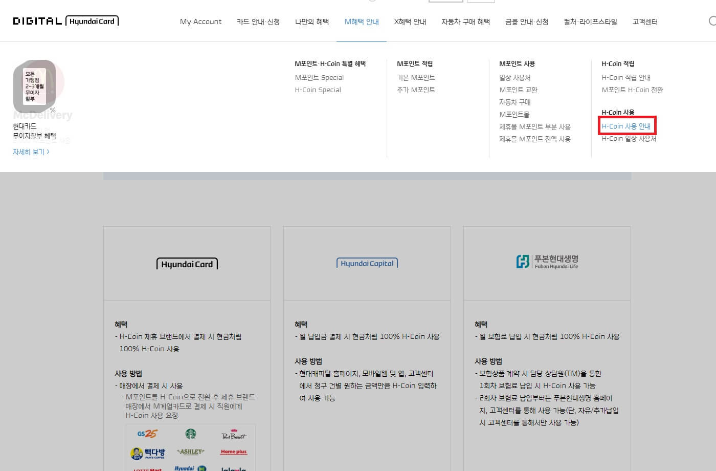Go to H-Coin Special link
Viewport: 716px width, 471px height.
pyautogui.click(x=318, y=90)
